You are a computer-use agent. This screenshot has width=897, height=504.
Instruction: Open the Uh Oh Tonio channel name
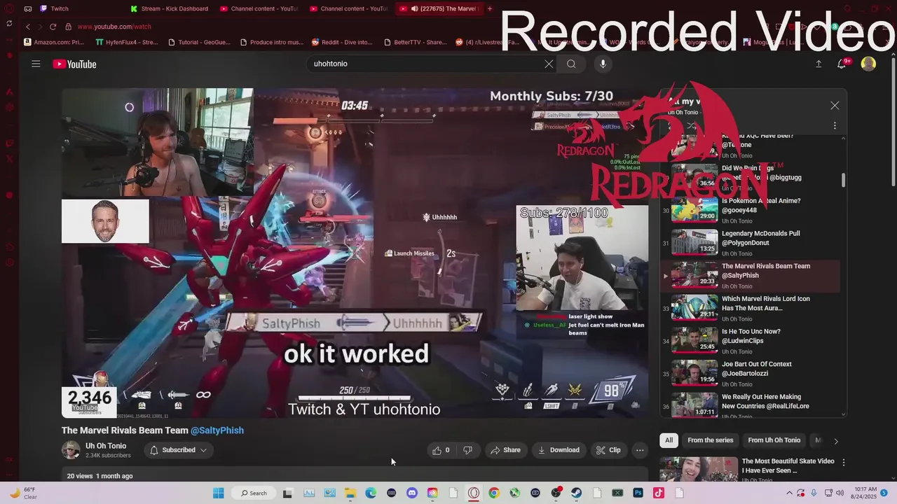point(106,446)
